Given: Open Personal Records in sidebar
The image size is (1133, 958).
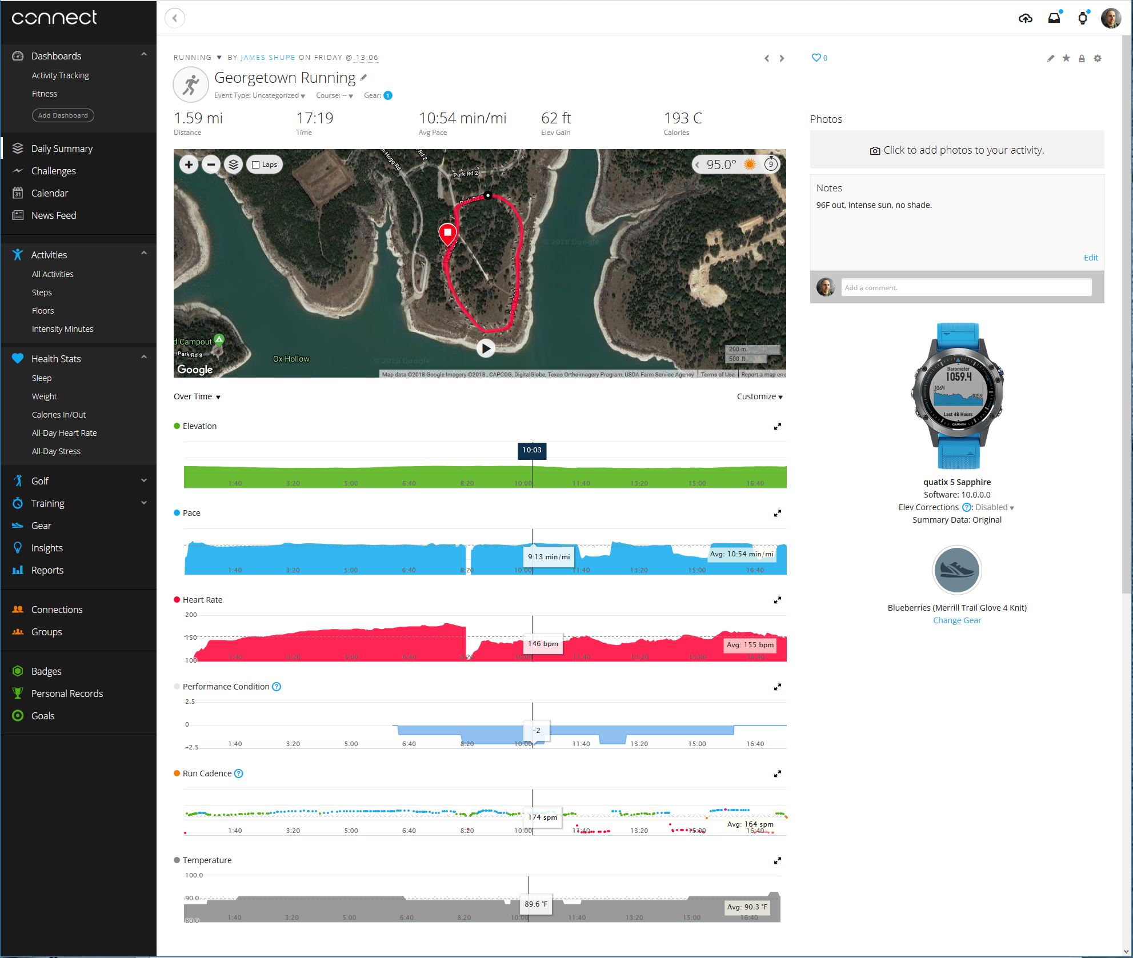Looking at the screenshot, I should [67, 694].
